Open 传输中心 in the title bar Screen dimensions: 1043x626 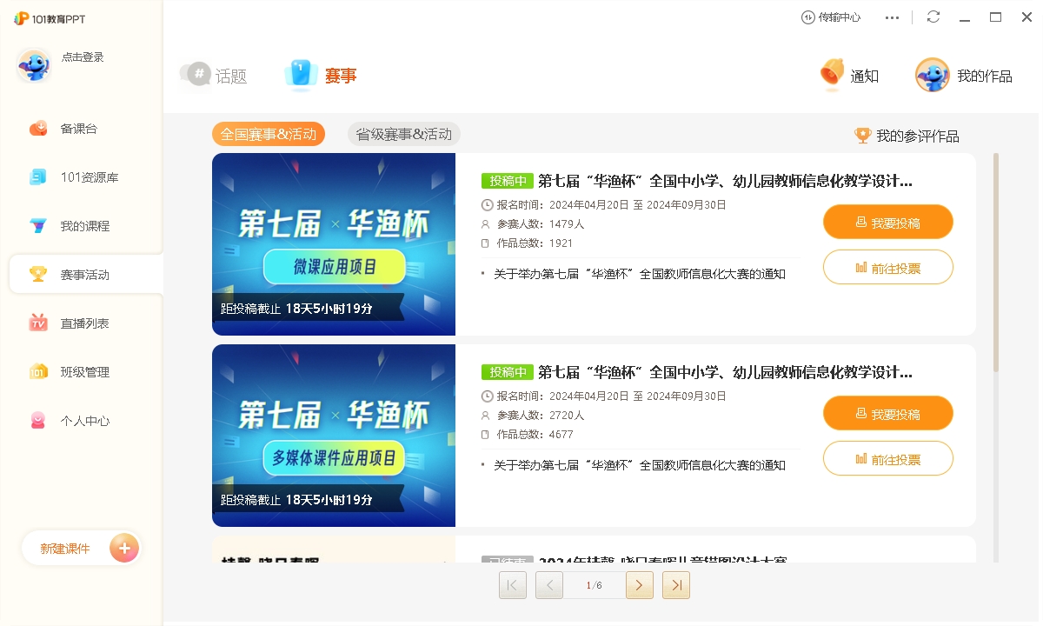coord(831,17)
